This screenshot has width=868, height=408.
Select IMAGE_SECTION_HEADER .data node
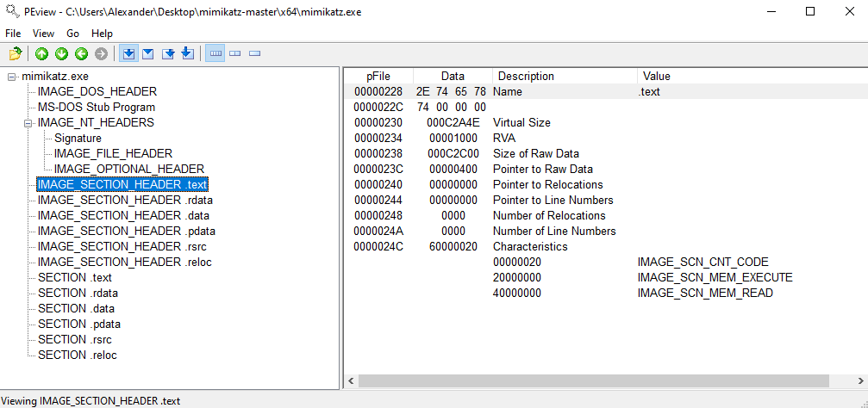pos(123,215)
